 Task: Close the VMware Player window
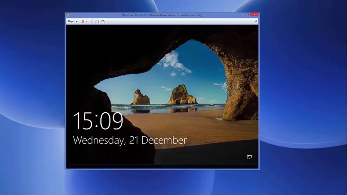point(254,15)
